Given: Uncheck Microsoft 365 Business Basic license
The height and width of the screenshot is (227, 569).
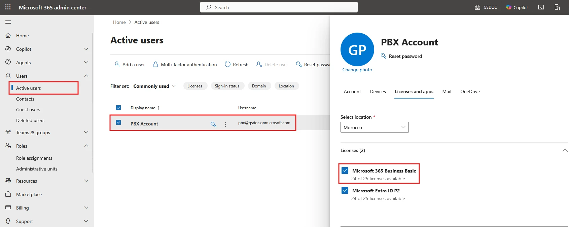Looking at the screenshot, I should 345,171.
